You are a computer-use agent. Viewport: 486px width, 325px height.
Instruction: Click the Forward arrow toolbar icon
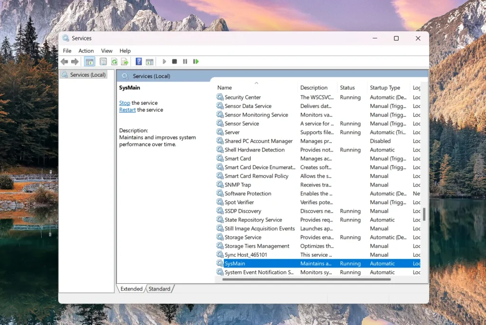(75, 62)
